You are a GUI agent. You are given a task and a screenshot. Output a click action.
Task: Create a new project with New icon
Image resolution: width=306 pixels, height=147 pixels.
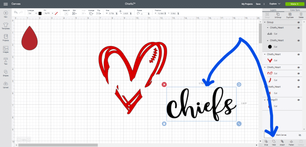(x=6, y=14)
